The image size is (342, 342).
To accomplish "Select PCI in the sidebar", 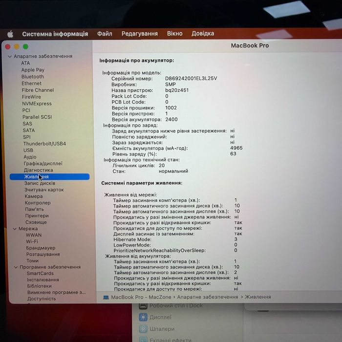I will click(x=26, y=110).
